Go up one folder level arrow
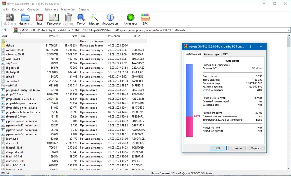Screen dimensions: 291x176 [x=5, y=30]
